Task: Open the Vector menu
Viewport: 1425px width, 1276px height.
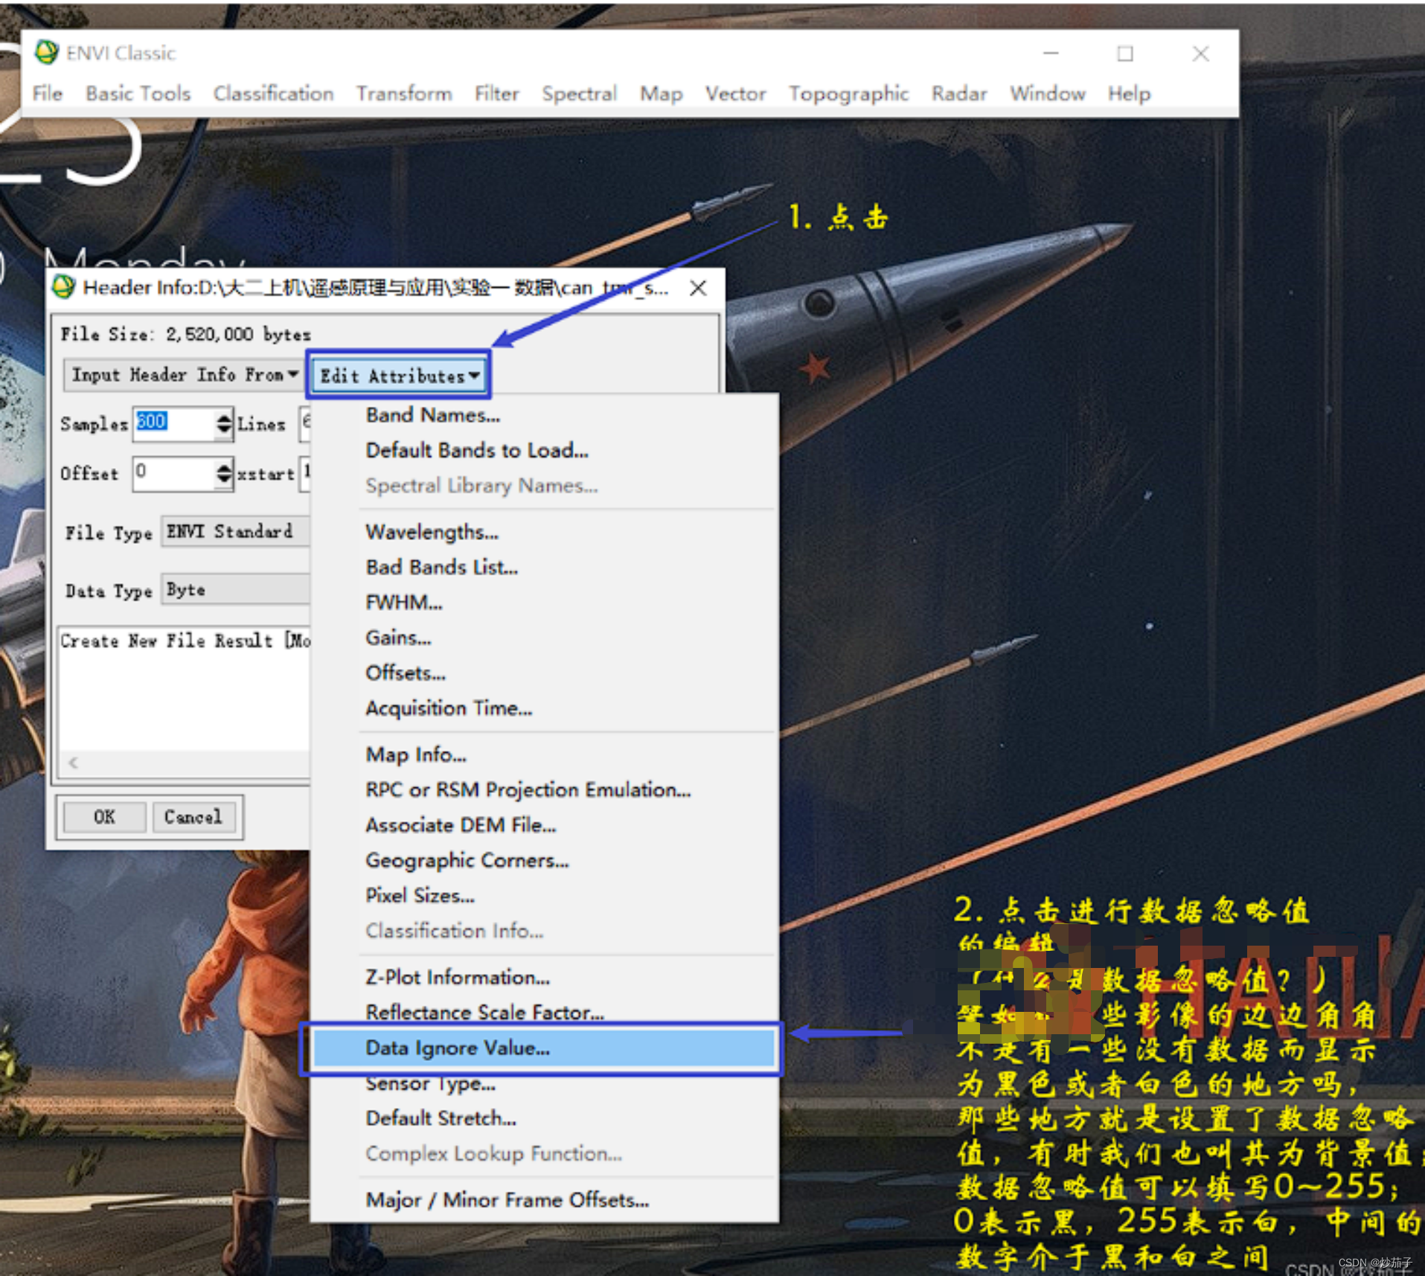Action: point(735,94)
